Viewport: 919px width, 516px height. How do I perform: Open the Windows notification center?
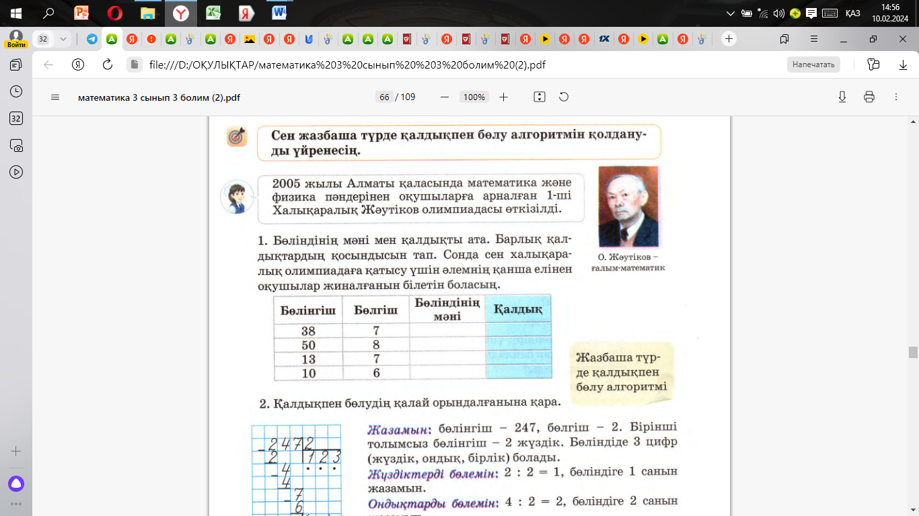[812, 13]
